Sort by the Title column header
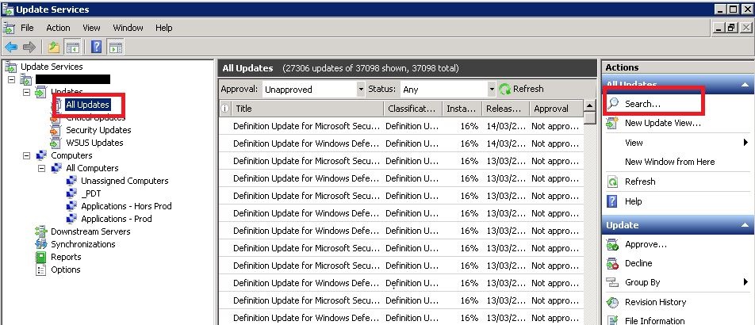 (307, 109)
